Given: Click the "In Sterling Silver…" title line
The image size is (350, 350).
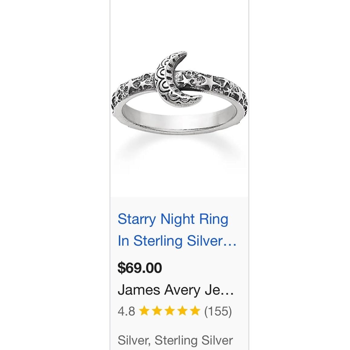Looking at the screenshot, I should pyautogui.click(x=177, y=241).
